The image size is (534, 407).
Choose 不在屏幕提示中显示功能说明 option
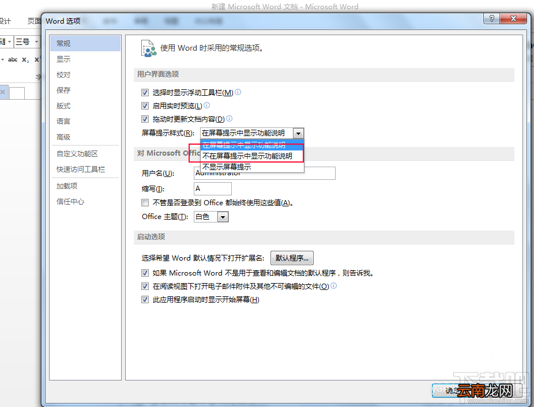(x=252, y=156)
